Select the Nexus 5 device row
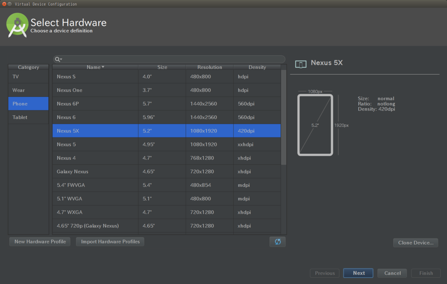 pos(166,144)
